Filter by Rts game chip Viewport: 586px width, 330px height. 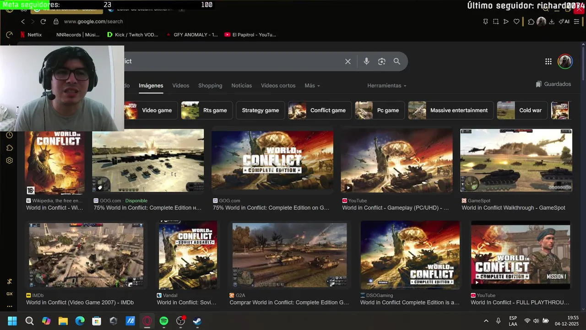tap(207, 110)
